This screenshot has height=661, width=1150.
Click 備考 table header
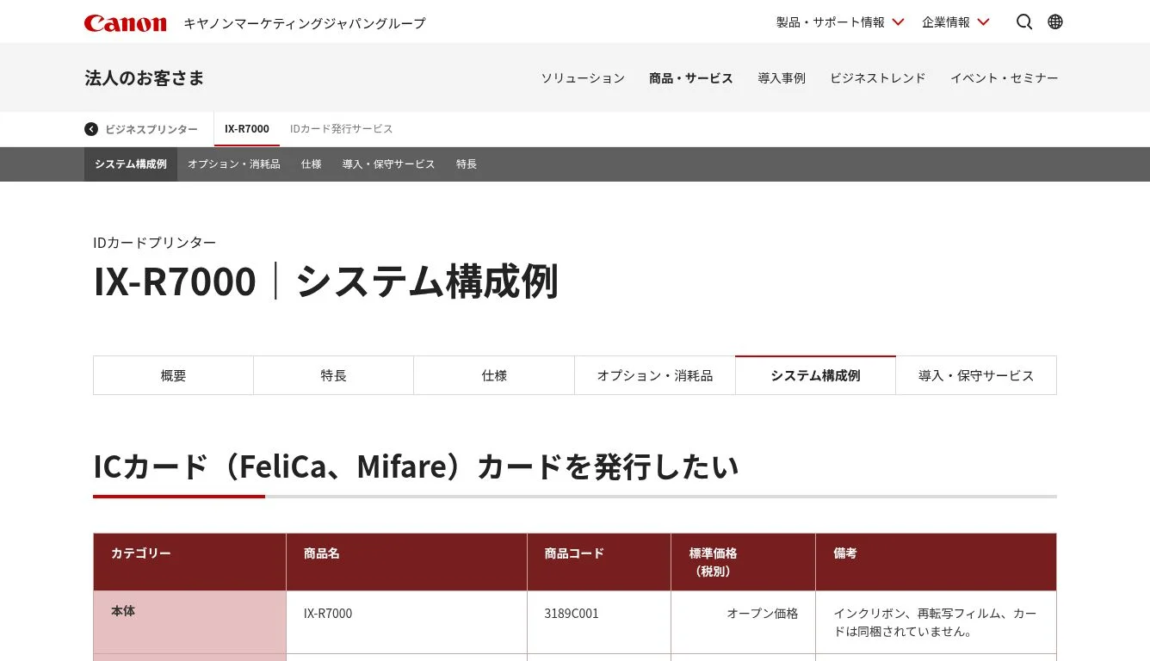click(936, 562)
